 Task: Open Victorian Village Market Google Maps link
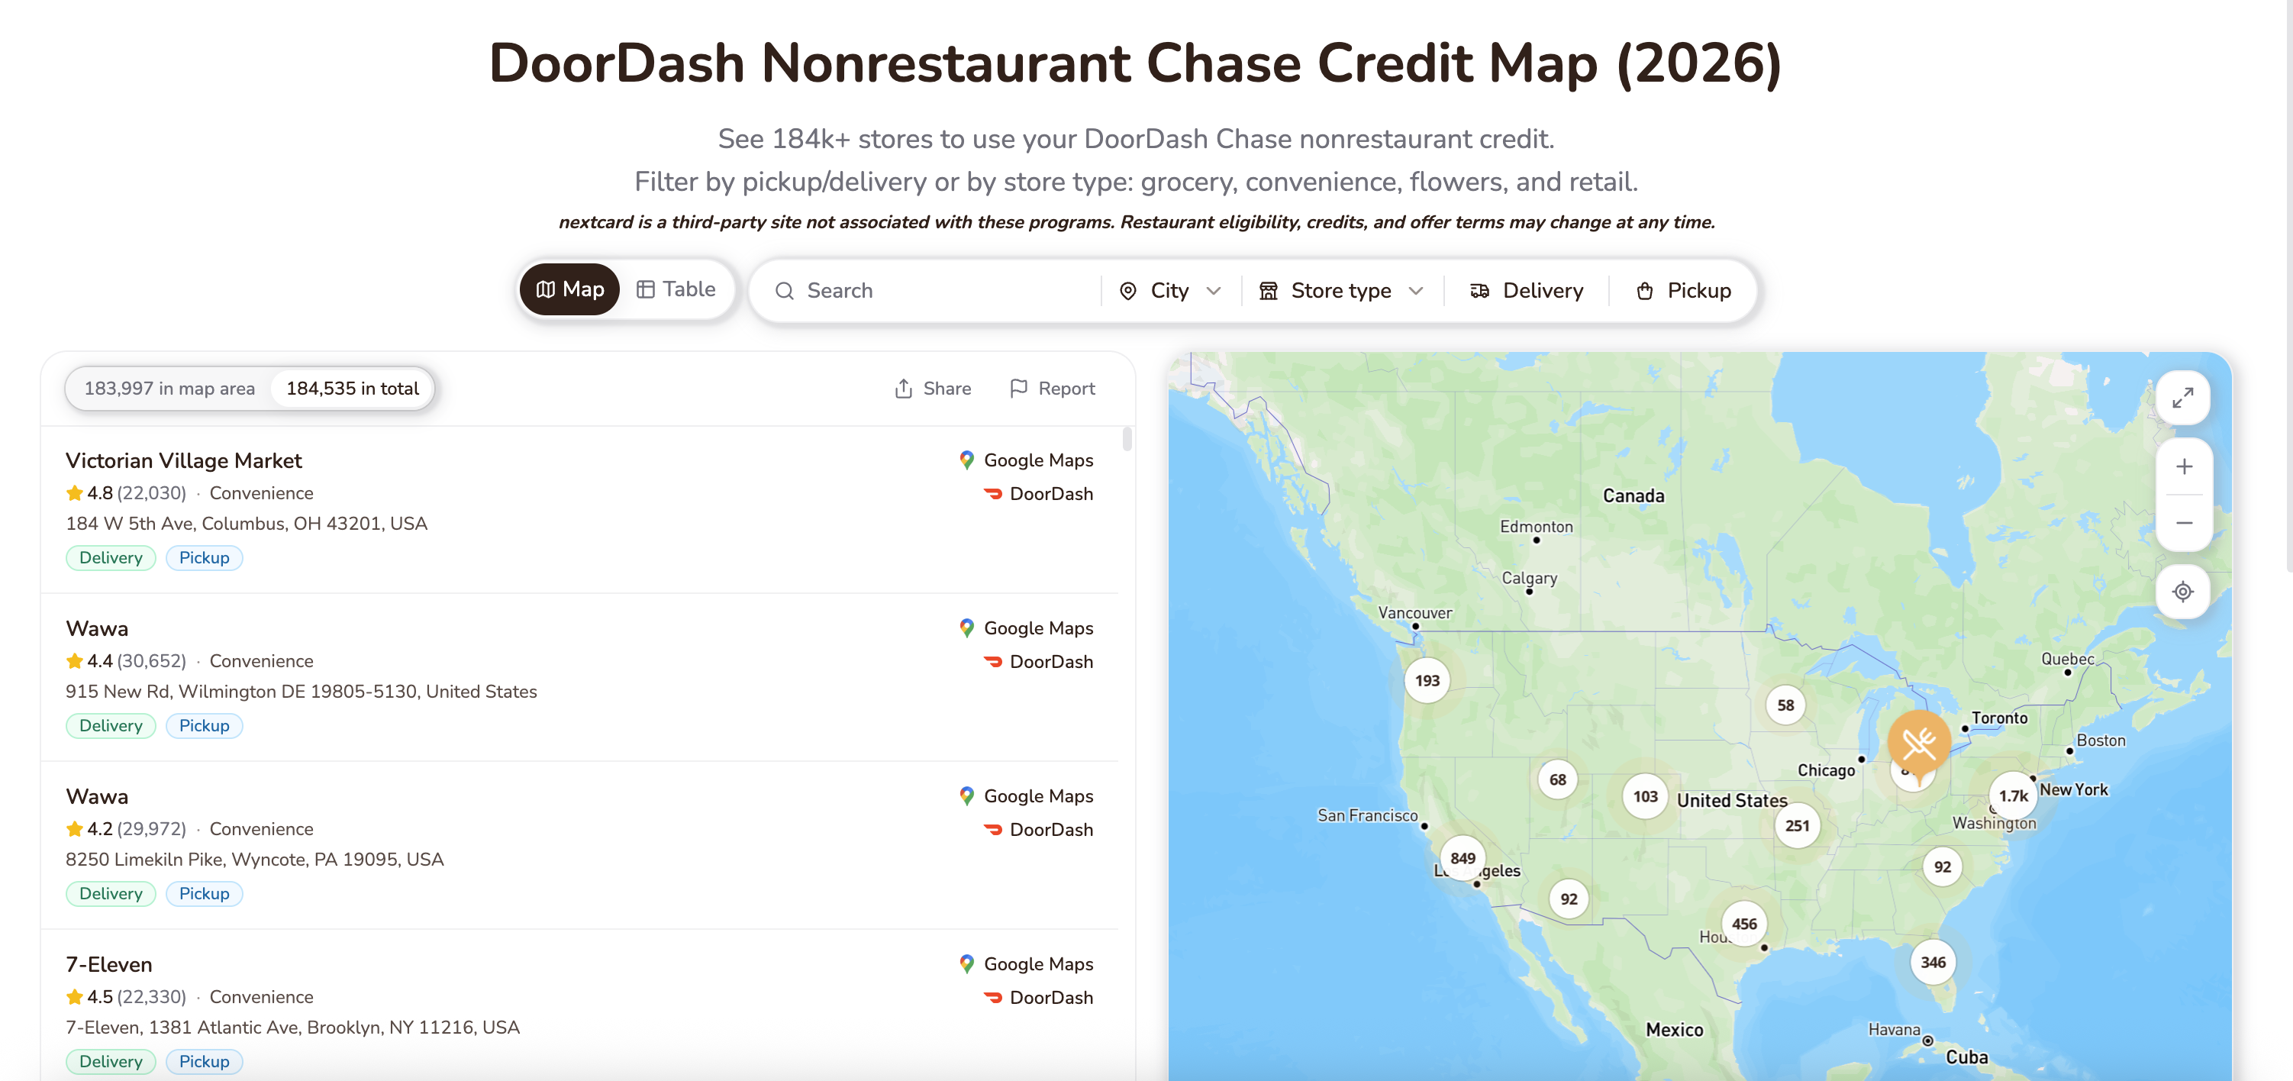[x=1027, y=460]
